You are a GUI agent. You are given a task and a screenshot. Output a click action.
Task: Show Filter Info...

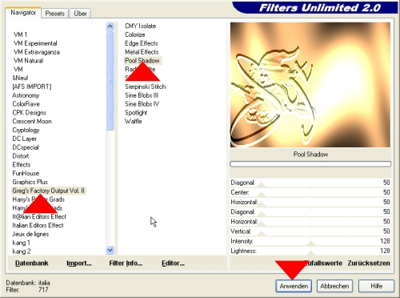[126, 264]
